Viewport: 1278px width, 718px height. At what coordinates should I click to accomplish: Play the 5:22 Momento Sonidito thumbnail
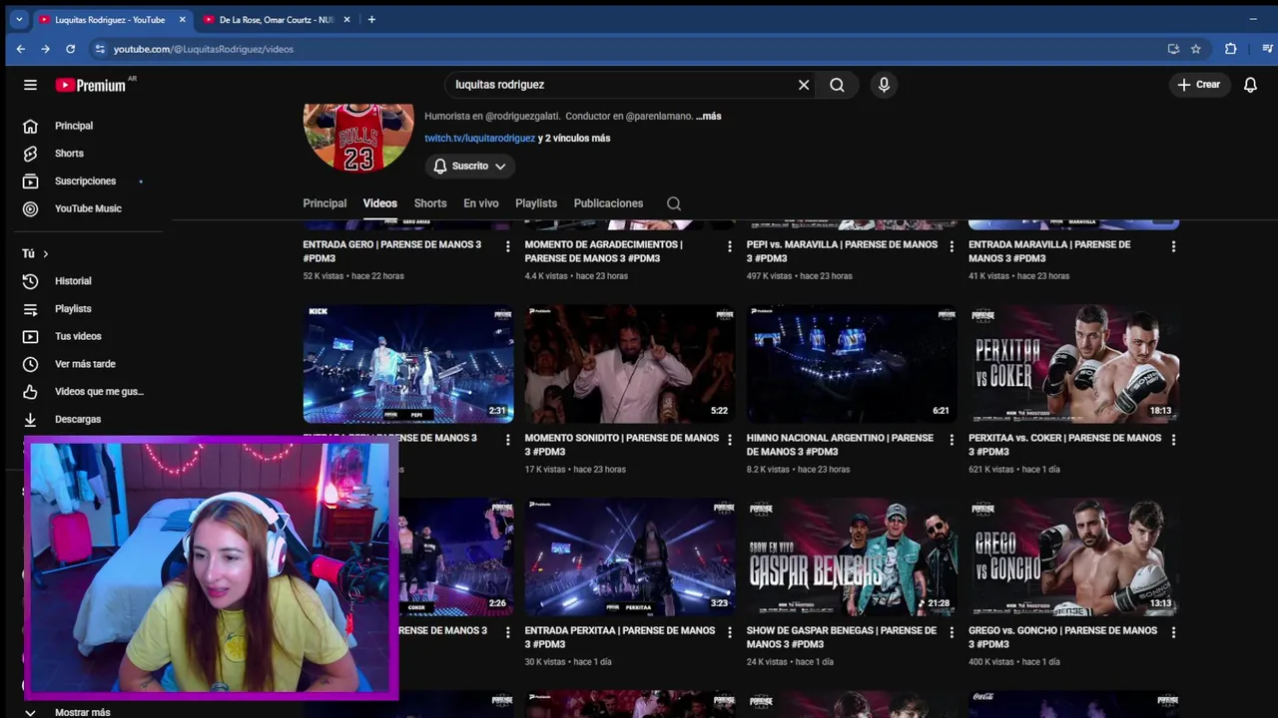point(630,364)
